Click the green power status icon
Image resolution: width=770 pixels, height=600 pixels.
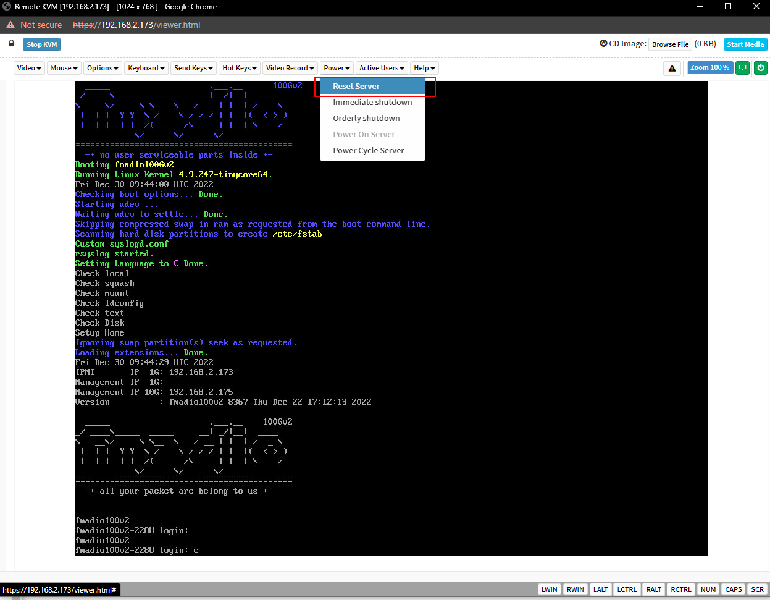click(x=761, y=68)
